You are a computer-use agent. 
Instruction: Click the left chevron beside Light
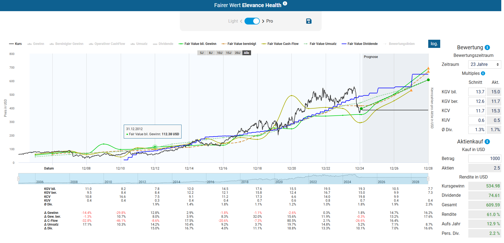tap(241, 21)
